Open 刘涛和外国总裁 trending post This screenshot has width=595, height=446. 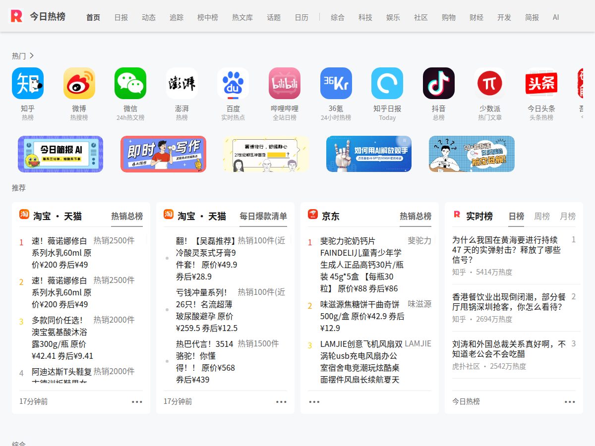coord(509,349)
